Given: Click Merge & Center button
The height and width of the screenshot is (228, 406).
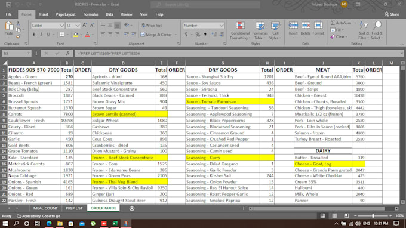Looking at the screenshot, I should pos(156,35).
